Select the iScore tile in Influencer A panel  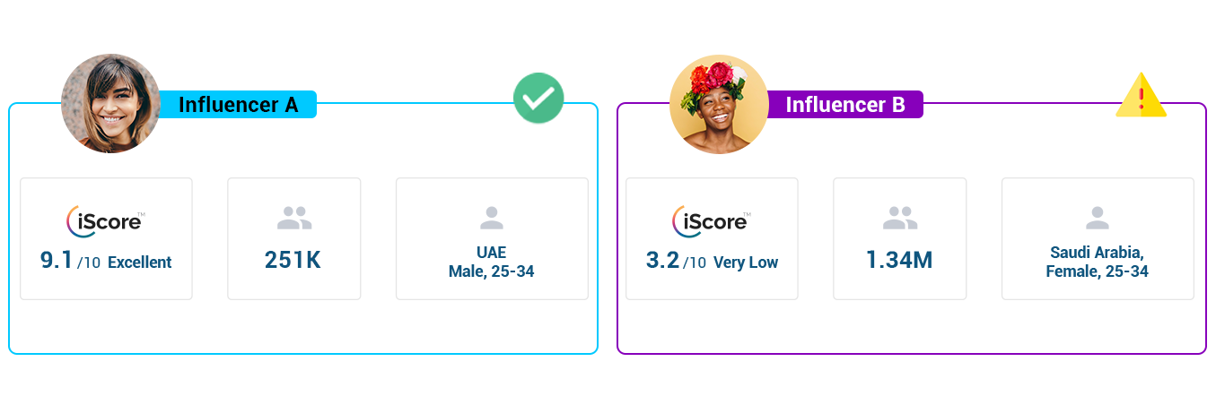106,238
